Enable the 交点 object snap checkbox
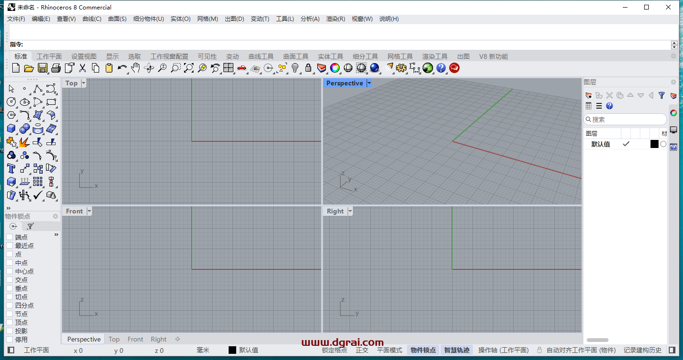Viewport: 683px width, 360px height. [x=9, y=280]
